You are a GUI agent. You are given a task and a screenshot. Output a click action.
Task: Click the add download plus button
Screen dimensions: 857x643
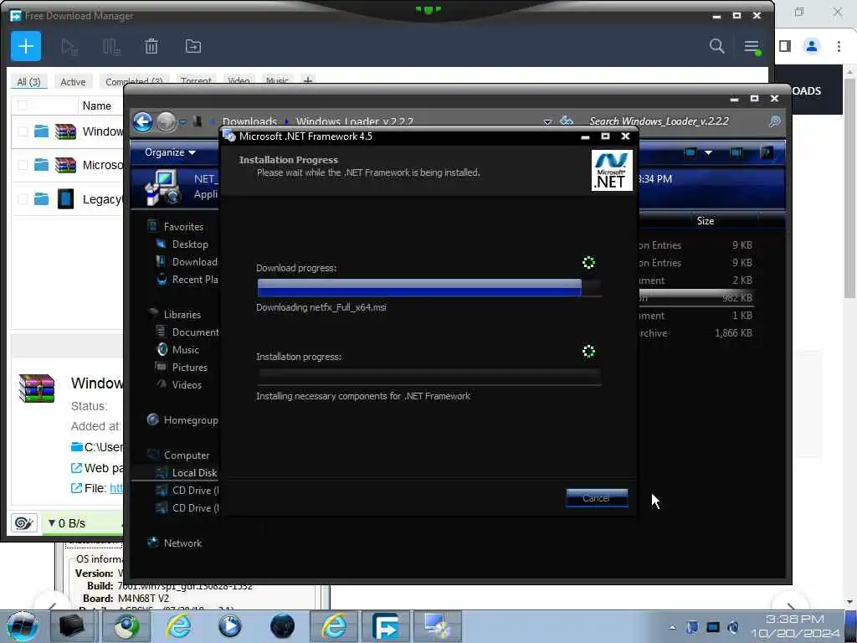[x=26, y=47]
